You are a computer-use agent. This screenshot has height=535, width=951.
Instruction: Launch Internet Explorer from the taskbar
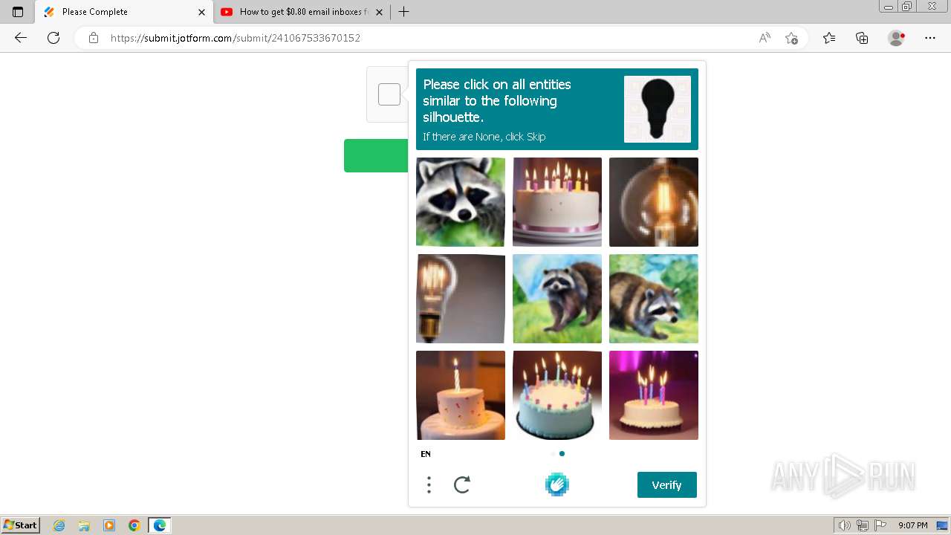[x=59, y=525]
